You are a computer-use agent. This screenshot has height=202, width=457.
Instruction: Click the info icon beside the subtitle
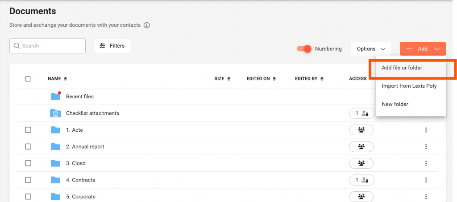coord(146,25)
